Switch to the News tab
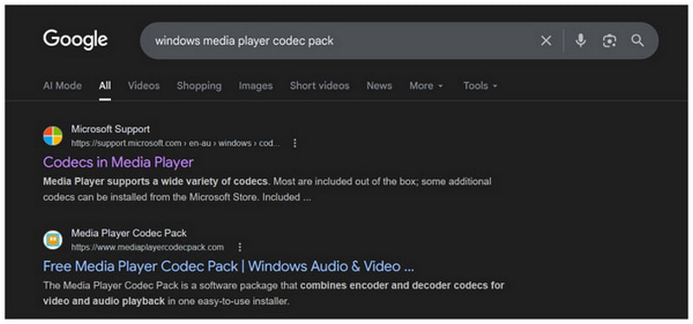Viewport: 693px width, 324px height. click(379, 86)
